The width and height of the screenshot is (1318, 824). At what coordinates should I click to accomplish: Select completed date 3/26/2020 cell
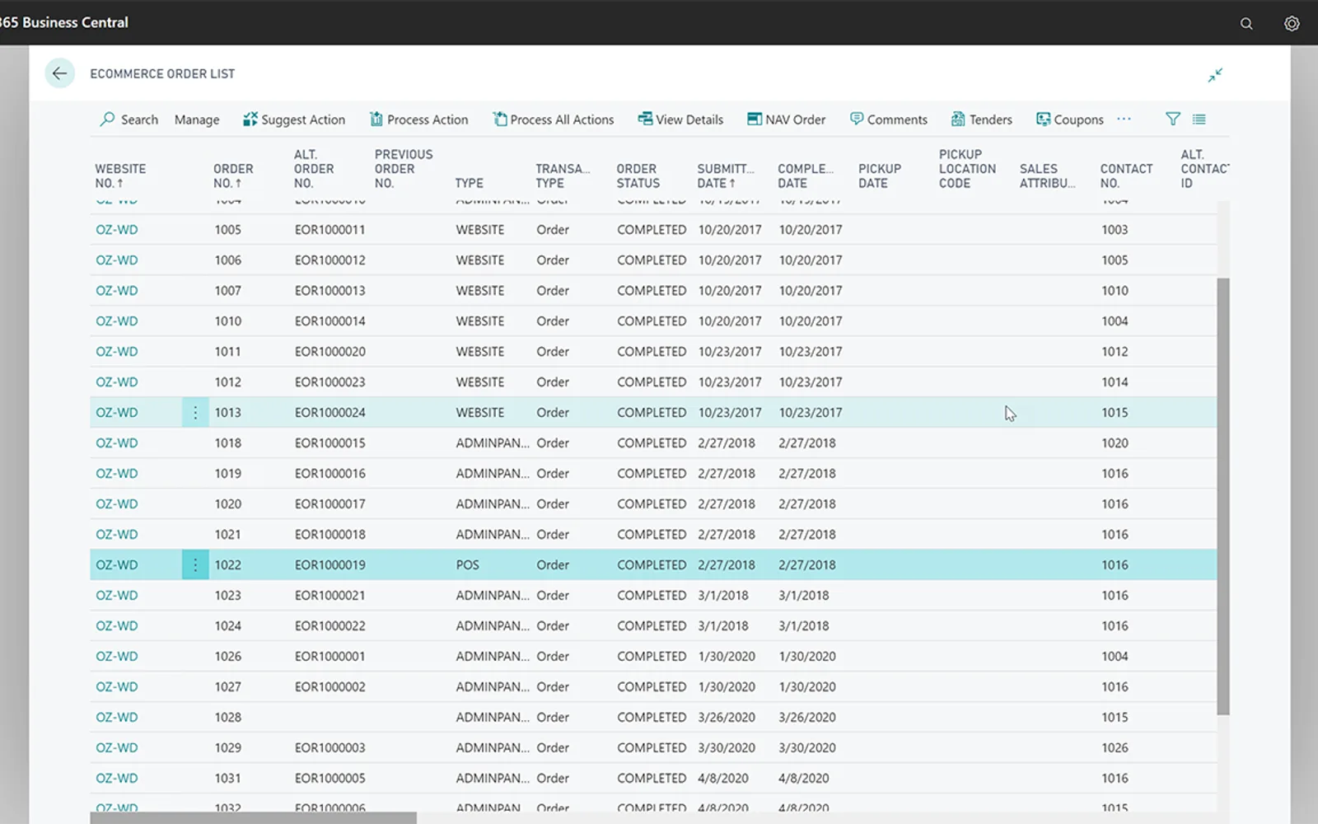click(x=807, y=718)
